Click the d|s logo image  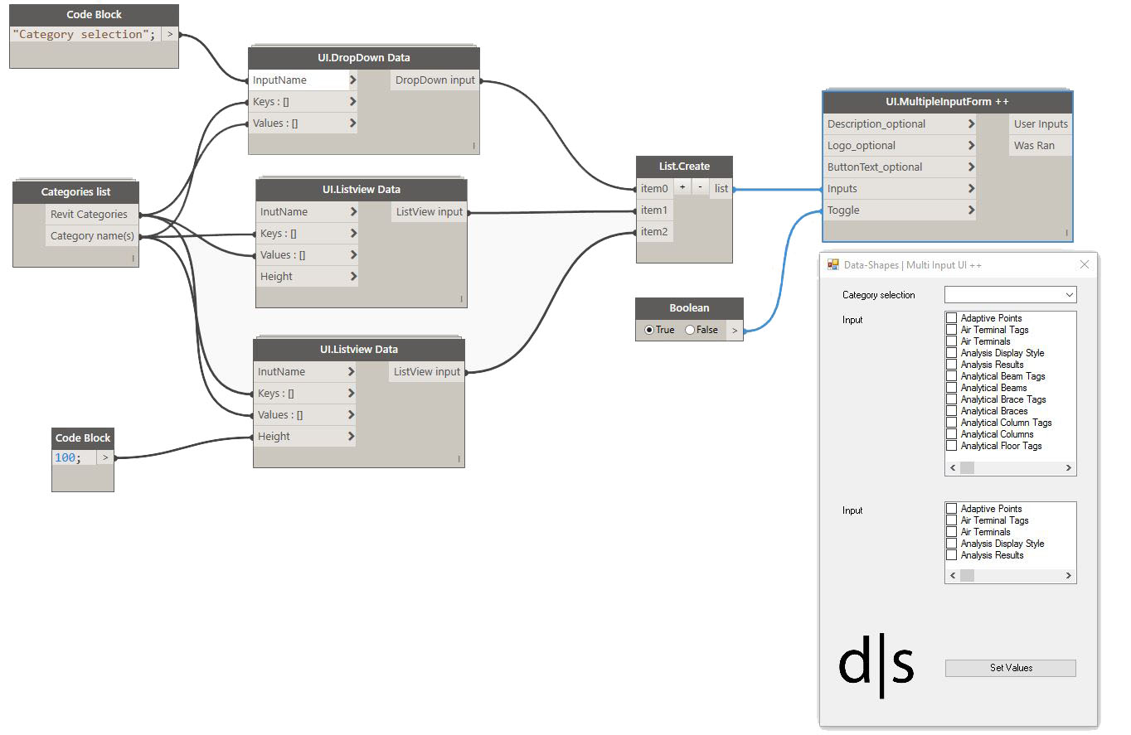point(876,665)
